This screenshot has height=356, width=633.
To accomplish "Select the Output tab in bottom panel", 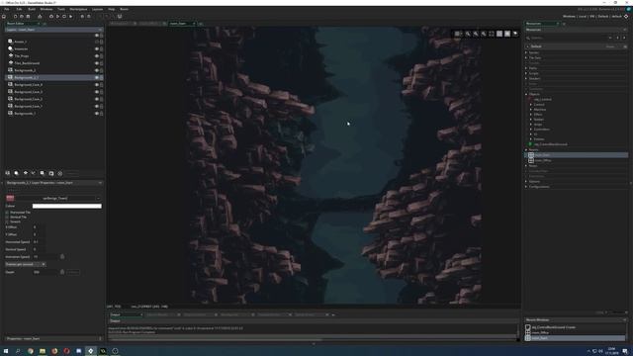I will coord(116,314).
